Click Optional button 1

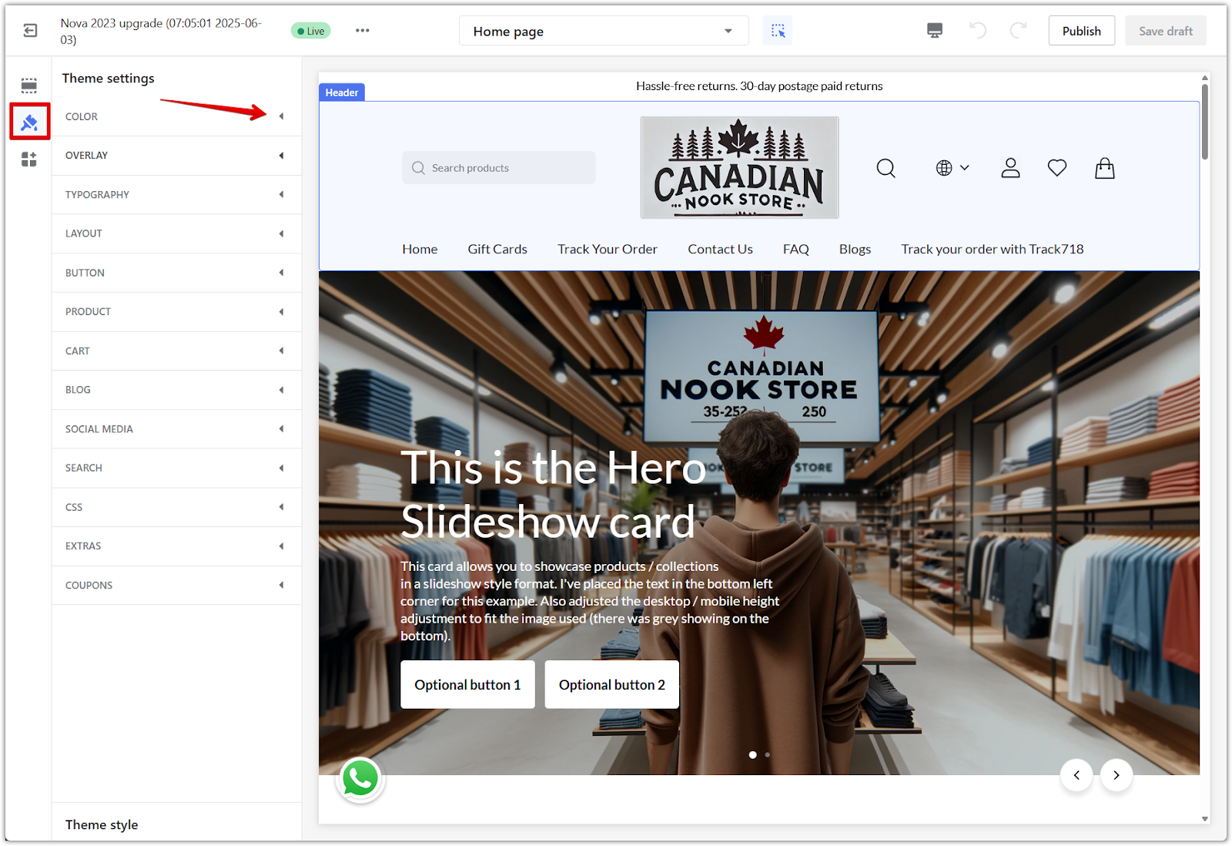click(x=467, y=684)
